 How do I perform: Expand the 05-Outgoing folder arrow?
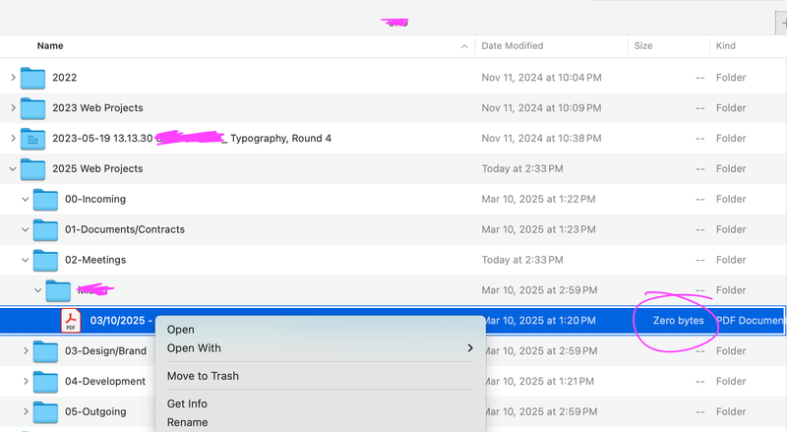25,412
